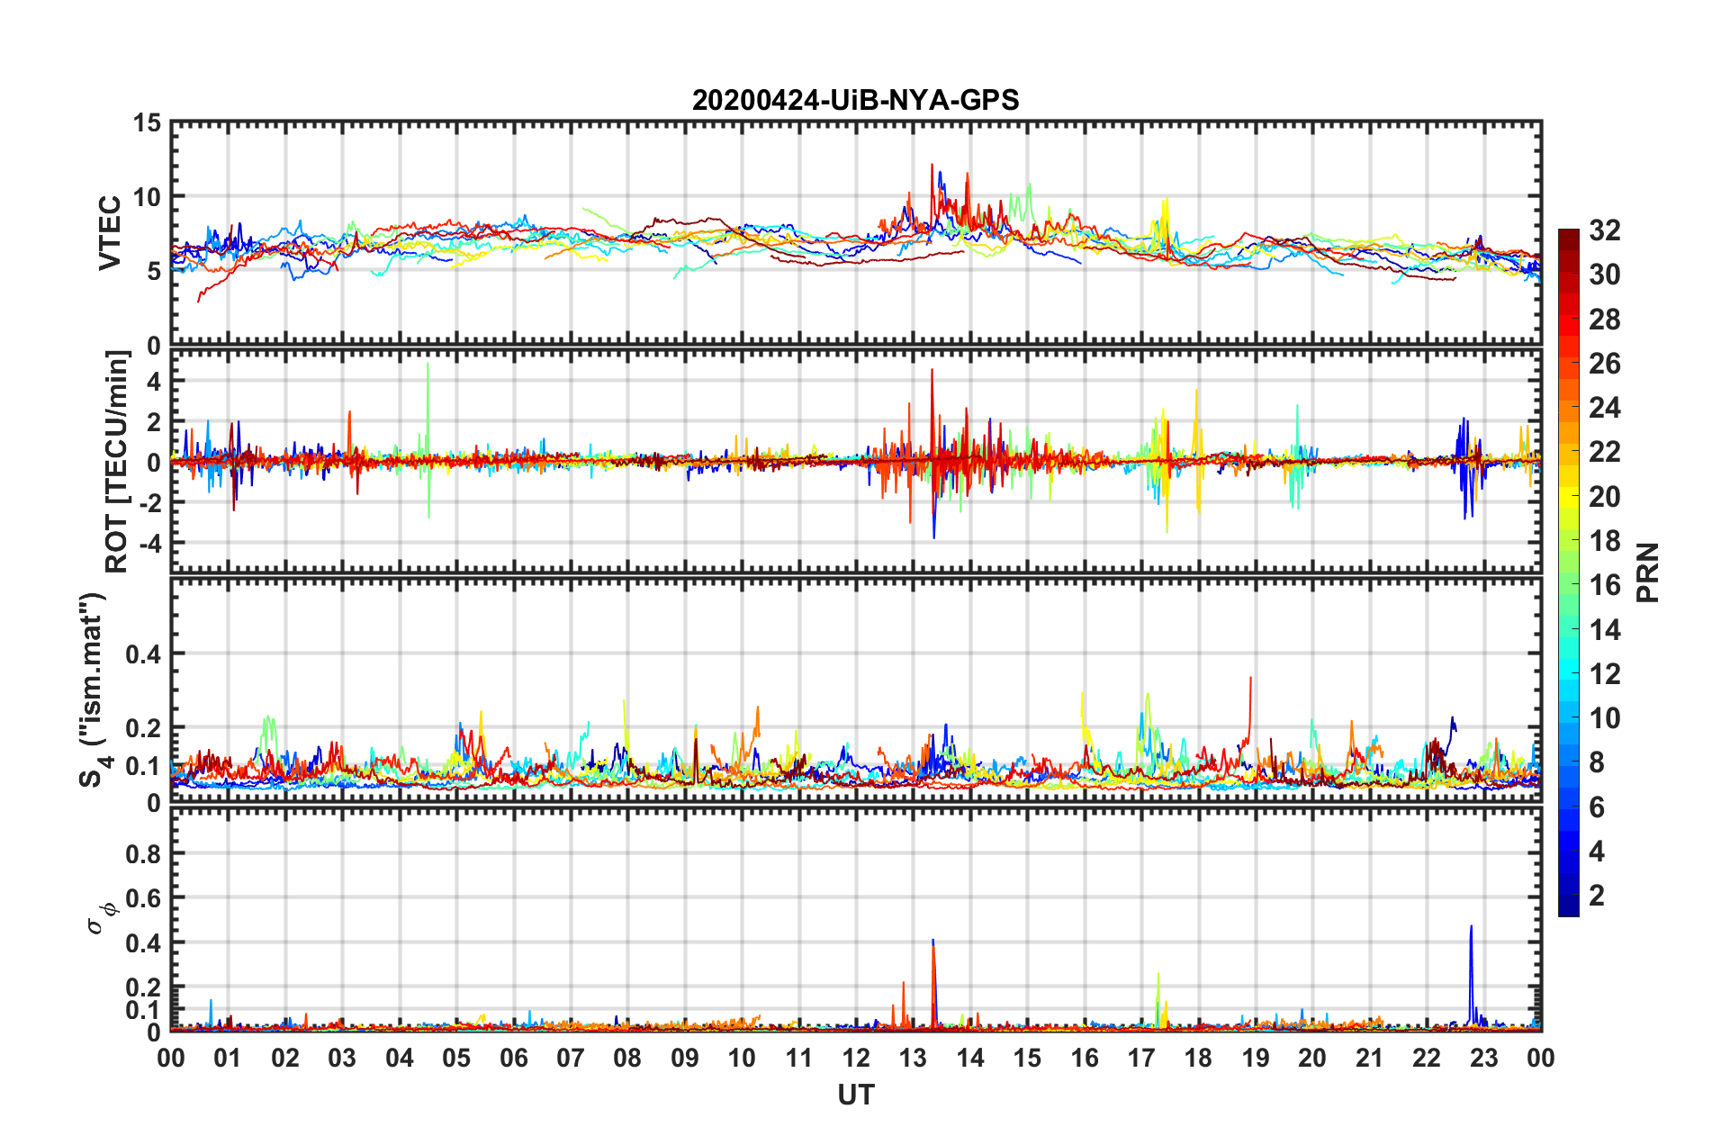This screenshot has width=1712, height=1145.
Task: Select the S4 ("ism.mat") axis label
Action: tap(94, 690)
